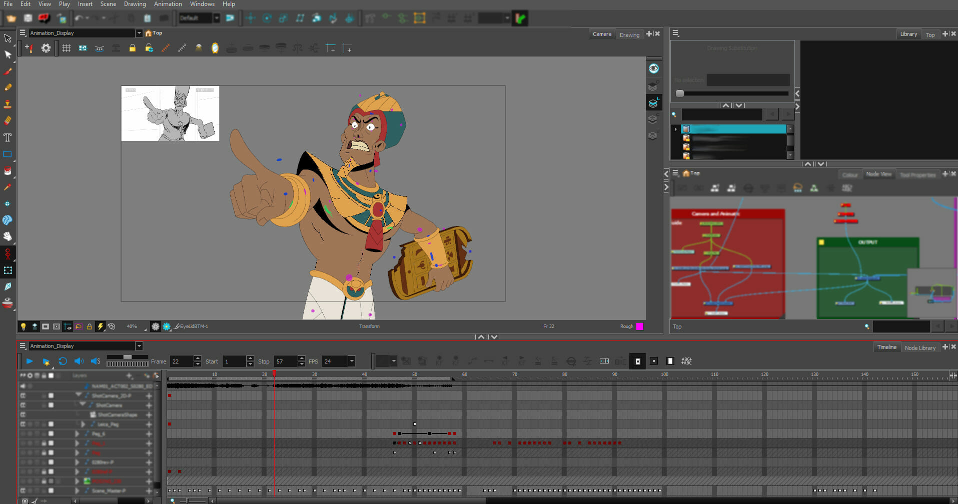Select the Brush tool in the toolbar
Viewport: 958px width, 504px height.
(x=8, y=71)
